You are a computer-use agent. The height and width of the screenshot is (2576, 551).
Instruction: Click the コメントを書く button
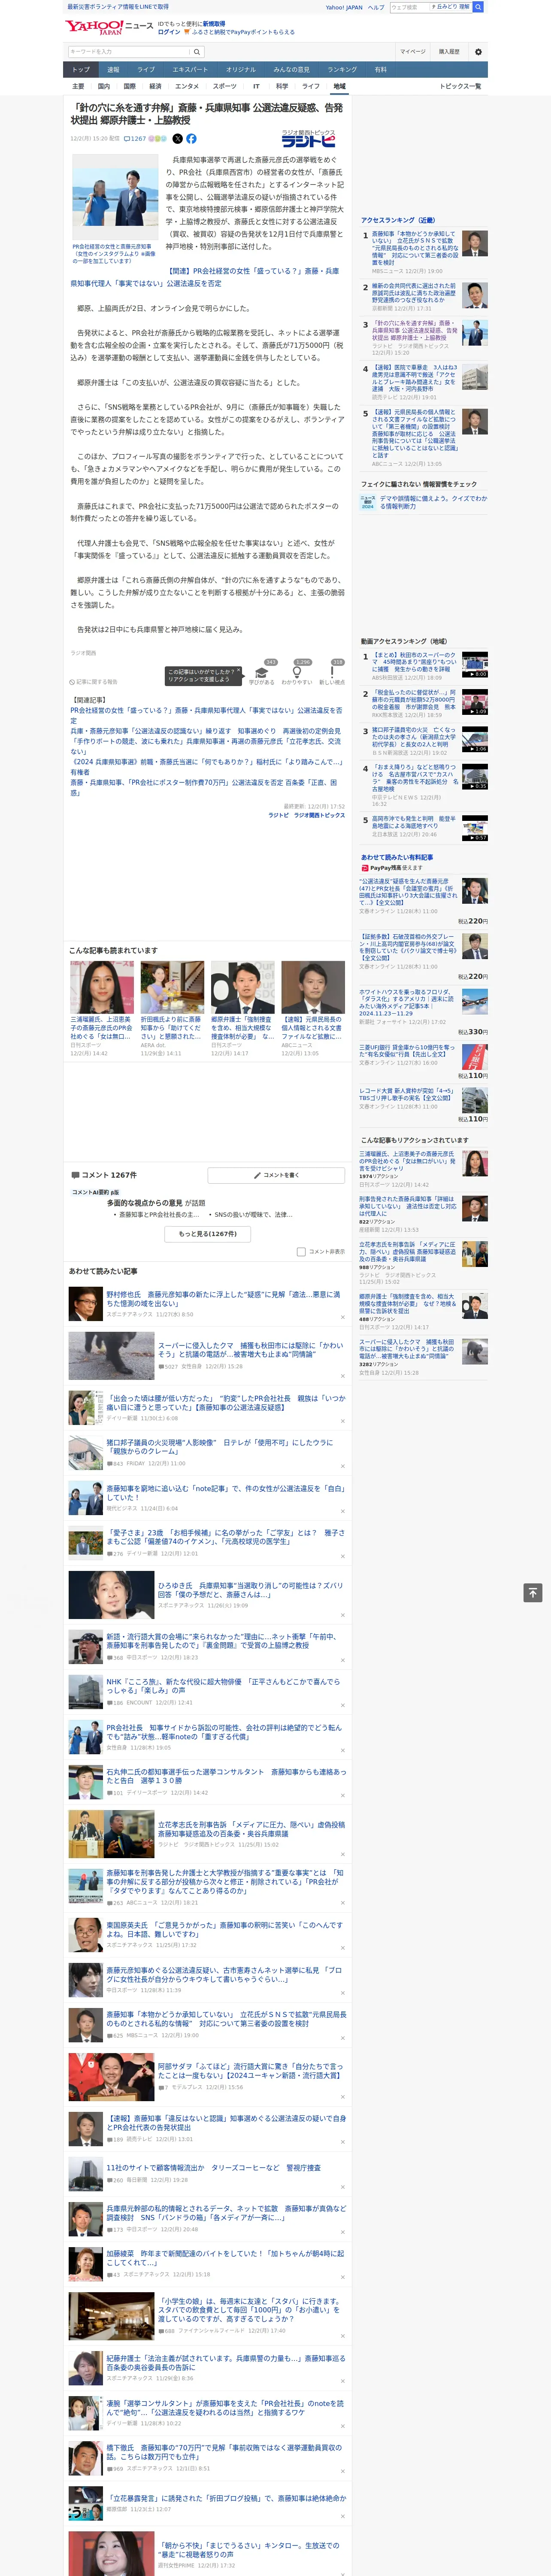click(x=276, y=1175)
